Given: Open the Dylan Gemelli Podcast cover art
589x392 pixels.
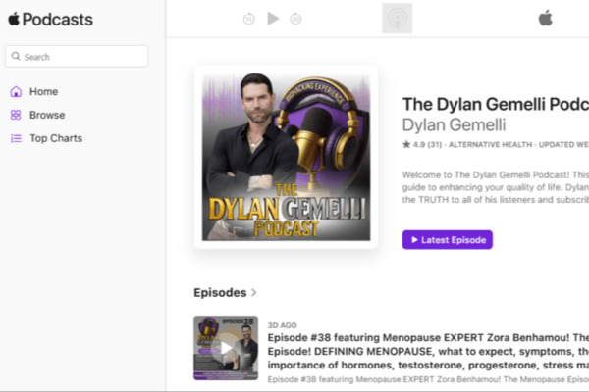Looking at the screenshot, I should pos(287,157).
